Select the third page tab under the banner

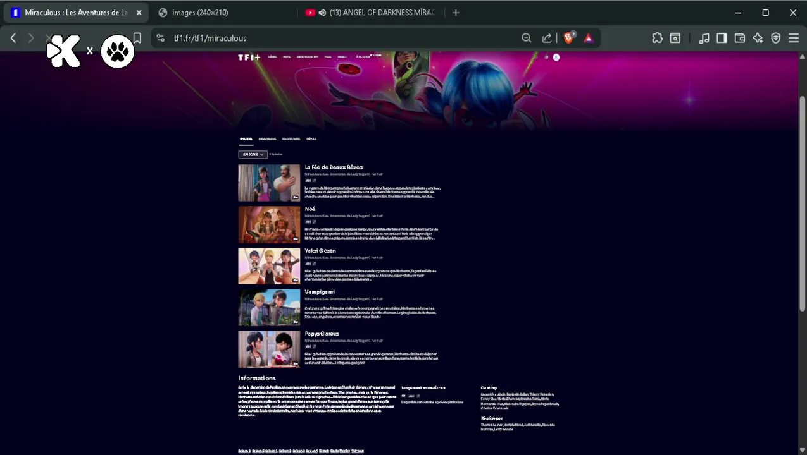coord(291,139)
